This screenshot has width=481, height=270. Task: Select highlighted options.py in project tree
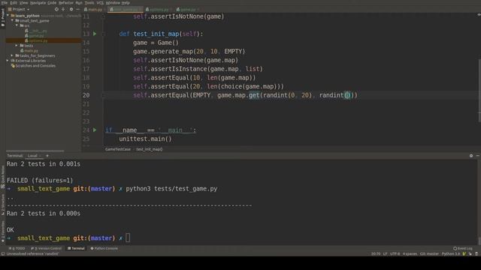tap(44, 40)
